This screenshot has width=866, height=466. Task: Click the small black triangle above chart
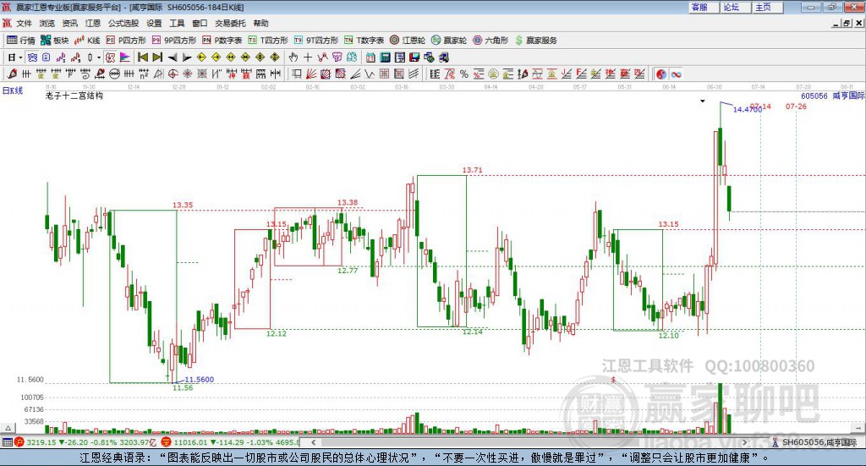click(x=703, y=101)
